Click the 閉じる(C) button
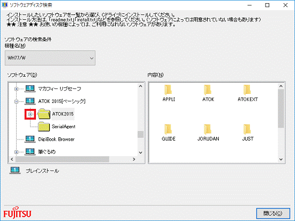Viewport: 295px width, 221px height. point(273,213)
